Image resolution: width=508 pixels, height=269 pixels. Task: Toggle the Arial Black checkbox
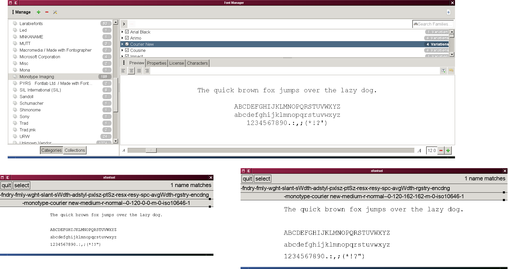coord(127,32)
